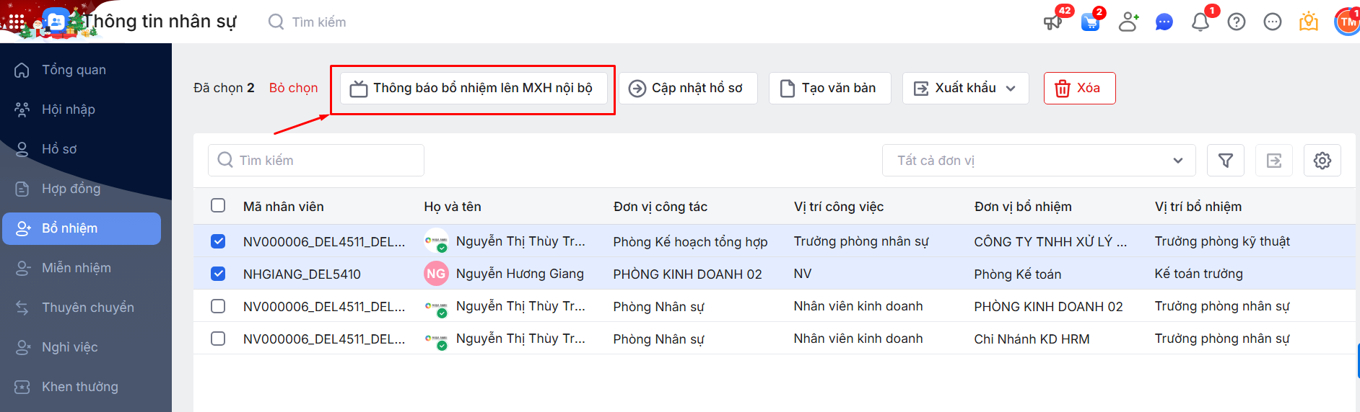Click the red Xóa delete button
The height and width of the screenshot is (412, 1360).
click(1079, 88)
